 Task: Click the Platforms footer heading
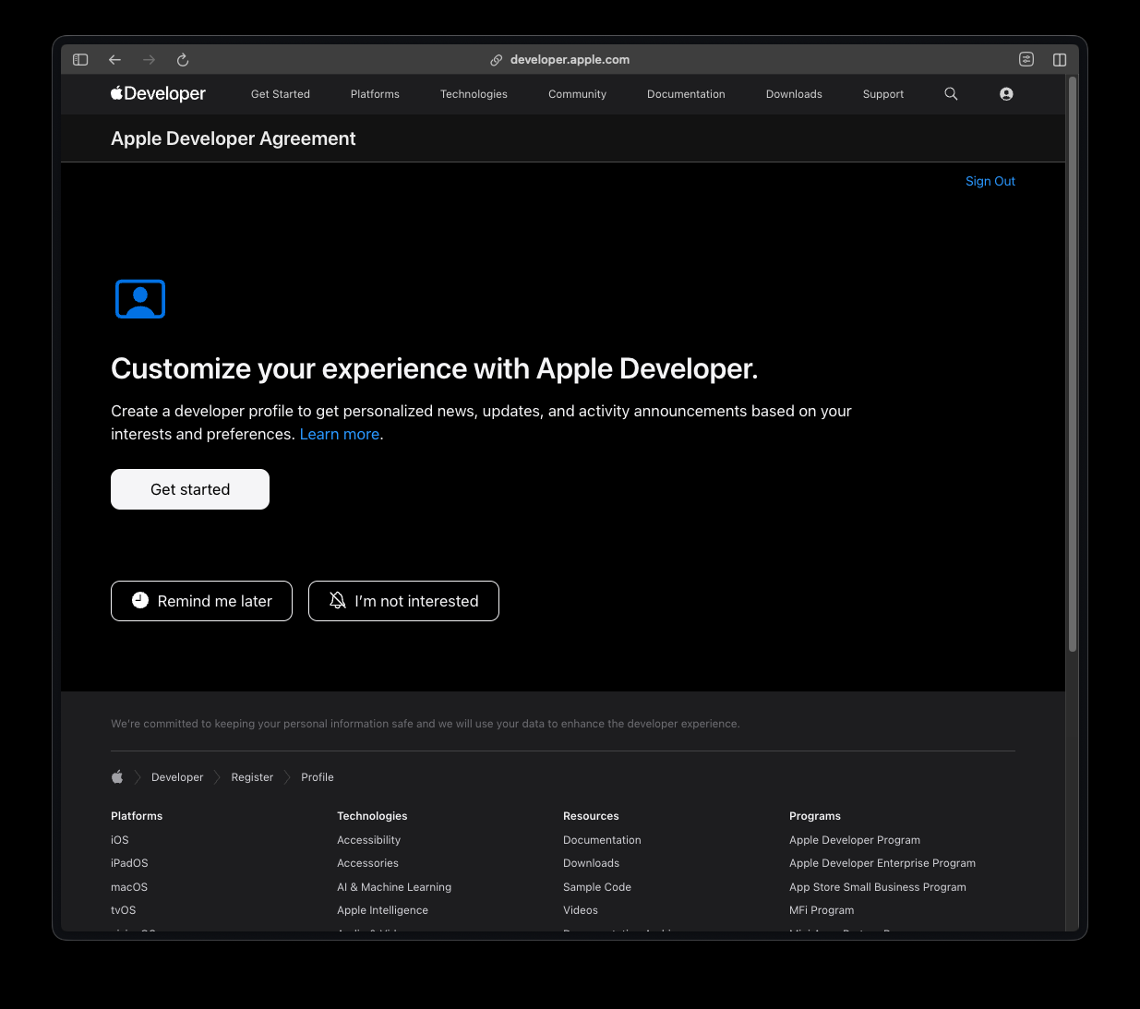tap(137, 816)
